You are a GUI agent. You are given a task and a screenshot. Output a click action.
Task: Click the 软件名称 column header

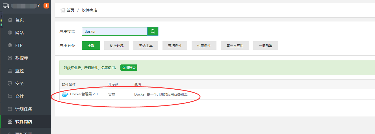tap(69, 85)
